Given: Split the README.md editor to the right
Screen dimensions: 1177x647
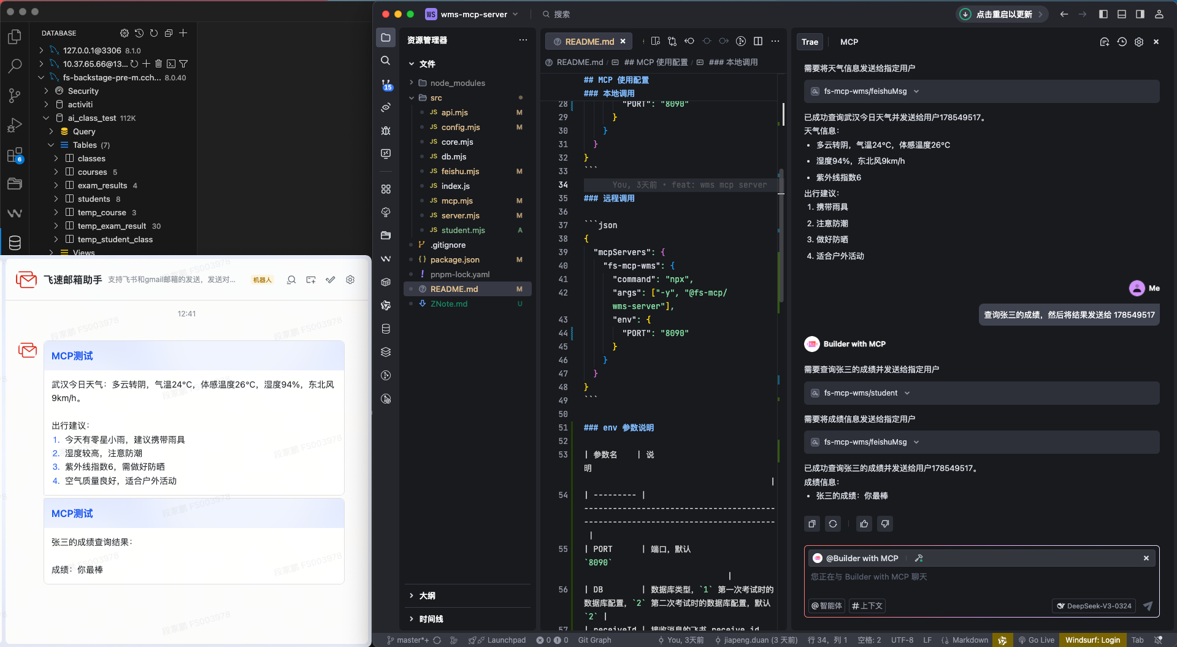Looking at the screenshot, I should click(x=758, y=41).
